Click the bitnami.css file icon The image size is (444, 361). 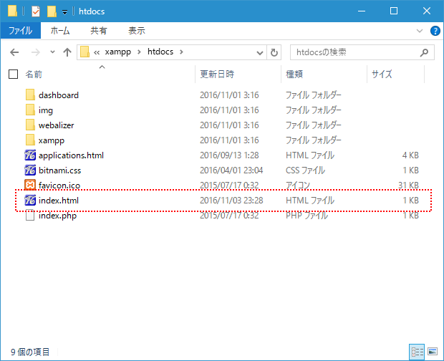(30, 170)
